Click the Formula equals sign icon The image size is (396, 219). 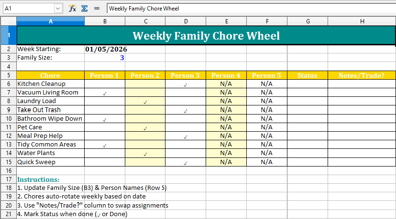(97, 8)
